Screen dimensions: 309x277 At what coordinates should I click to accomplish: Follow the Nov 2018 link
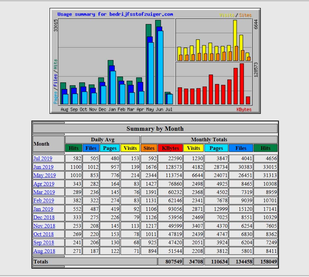tap(44, 226)
